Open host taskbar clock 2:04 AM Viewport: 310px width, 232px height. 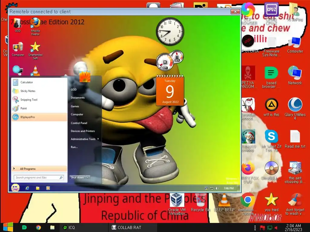(x=293, y=227)
